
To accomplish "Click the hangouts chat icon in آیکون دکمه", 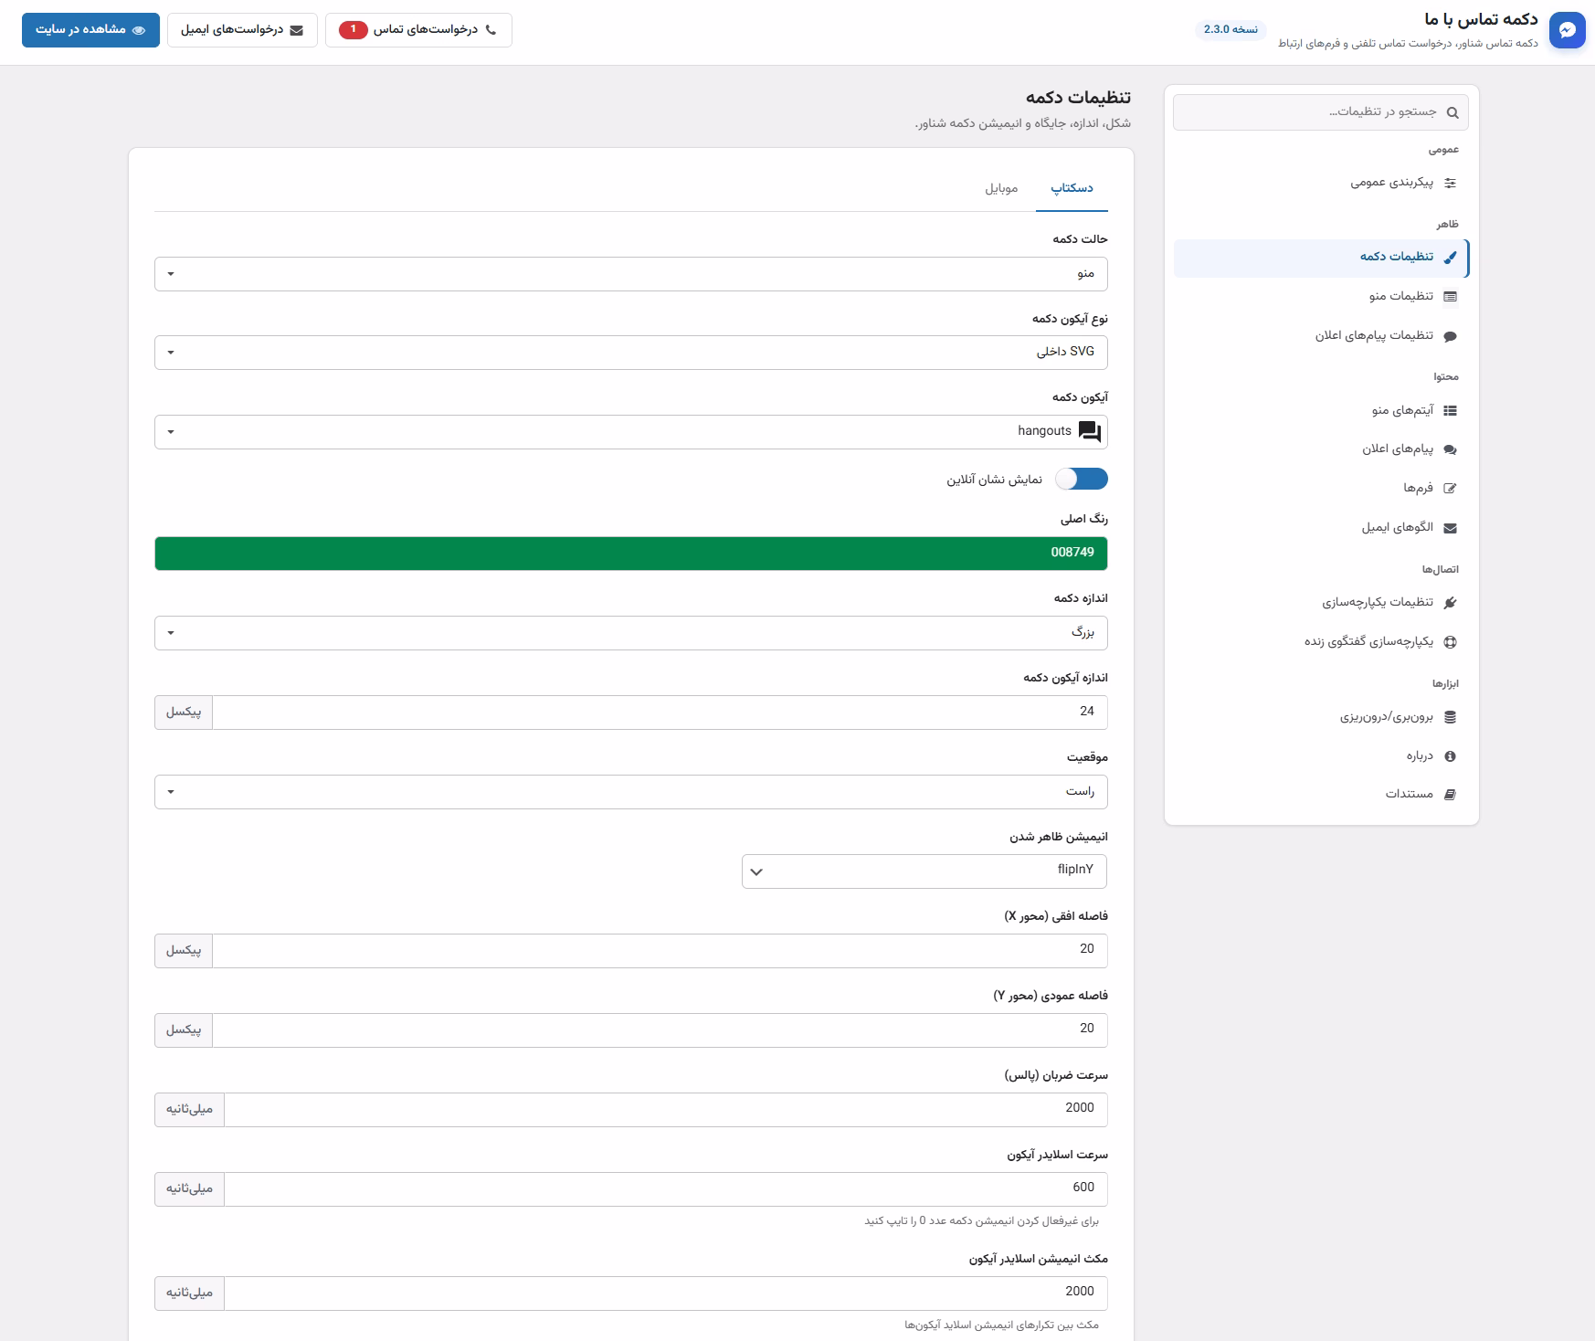I will 1090,432.
